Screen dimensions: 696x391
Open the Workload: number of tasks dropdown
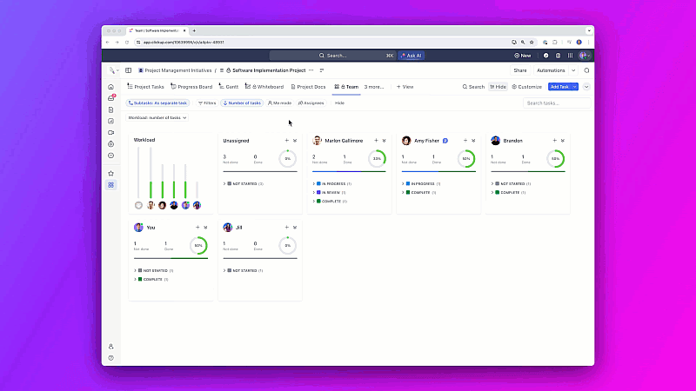point(157,117)
